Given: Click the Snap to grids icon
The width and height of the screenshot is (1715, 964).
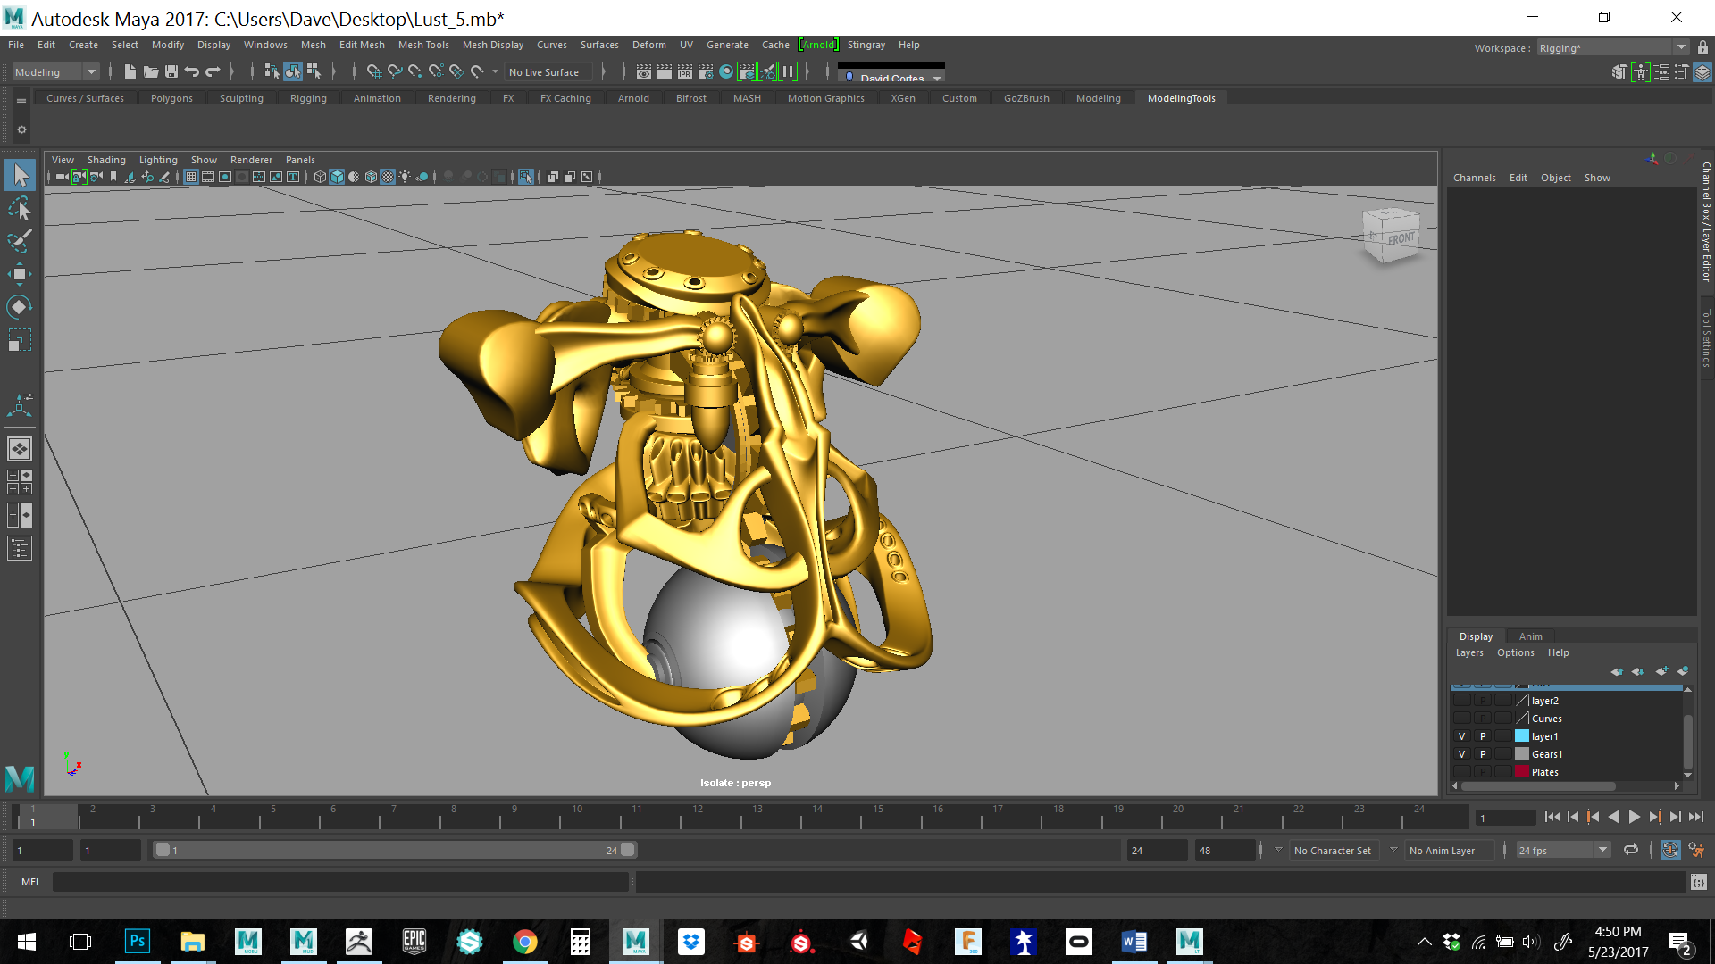Looking at the screenshot, I should pos(374,72).
